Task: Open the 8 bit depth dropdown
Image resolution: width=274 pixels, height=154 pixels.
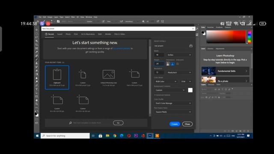Action: point(186,81)
